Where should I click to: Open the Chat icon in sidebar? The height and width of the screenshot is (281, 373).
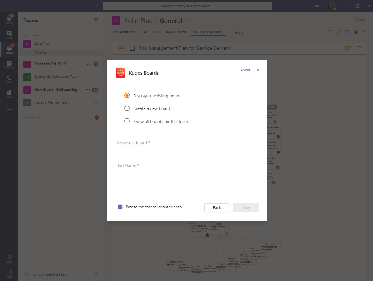[9, 35]
